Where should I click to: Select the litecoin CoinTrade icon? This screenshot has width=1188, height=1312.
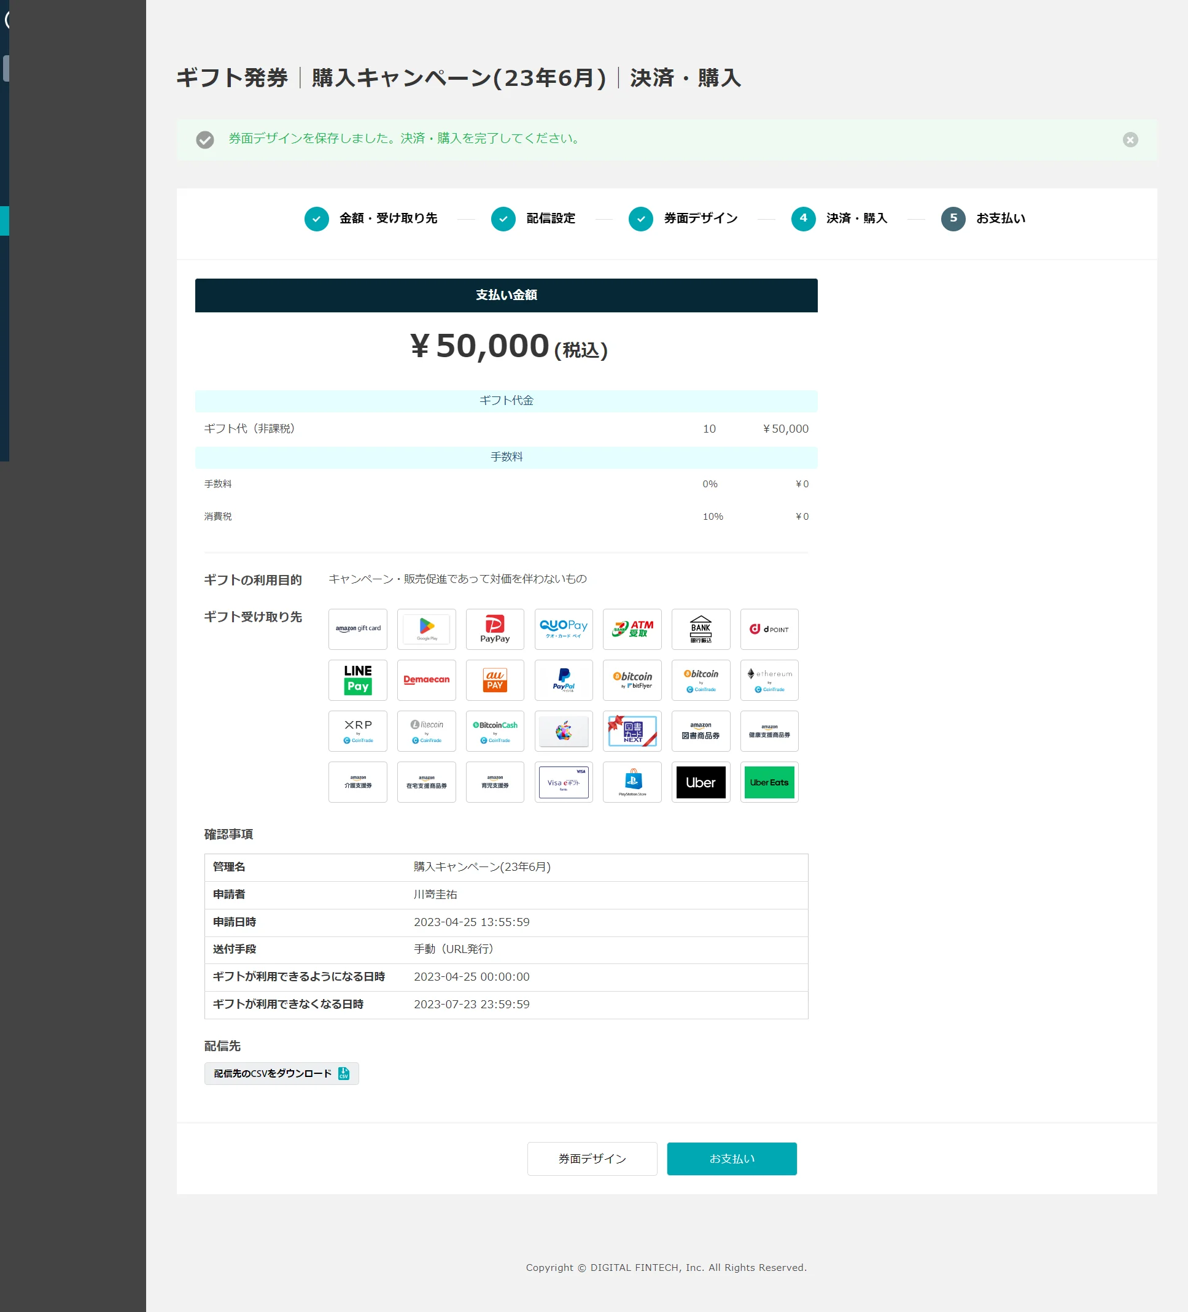click(426, 731)
